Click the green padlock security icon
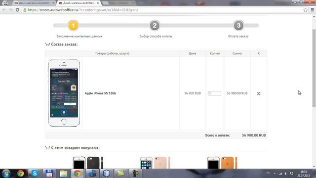316x178 pixels. [x=25, y=10]
